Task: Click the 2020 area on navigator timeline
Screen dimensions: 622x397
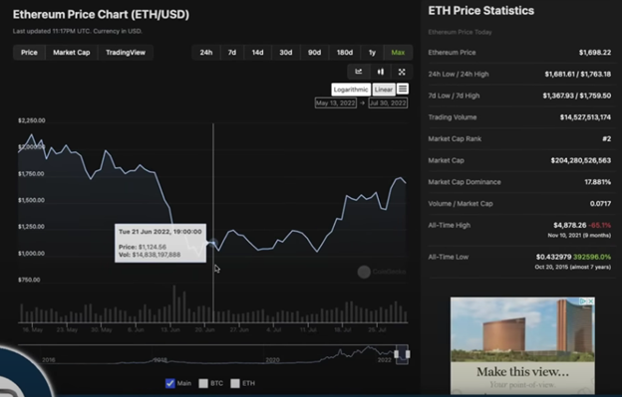Action: click(x=272, y=360)
